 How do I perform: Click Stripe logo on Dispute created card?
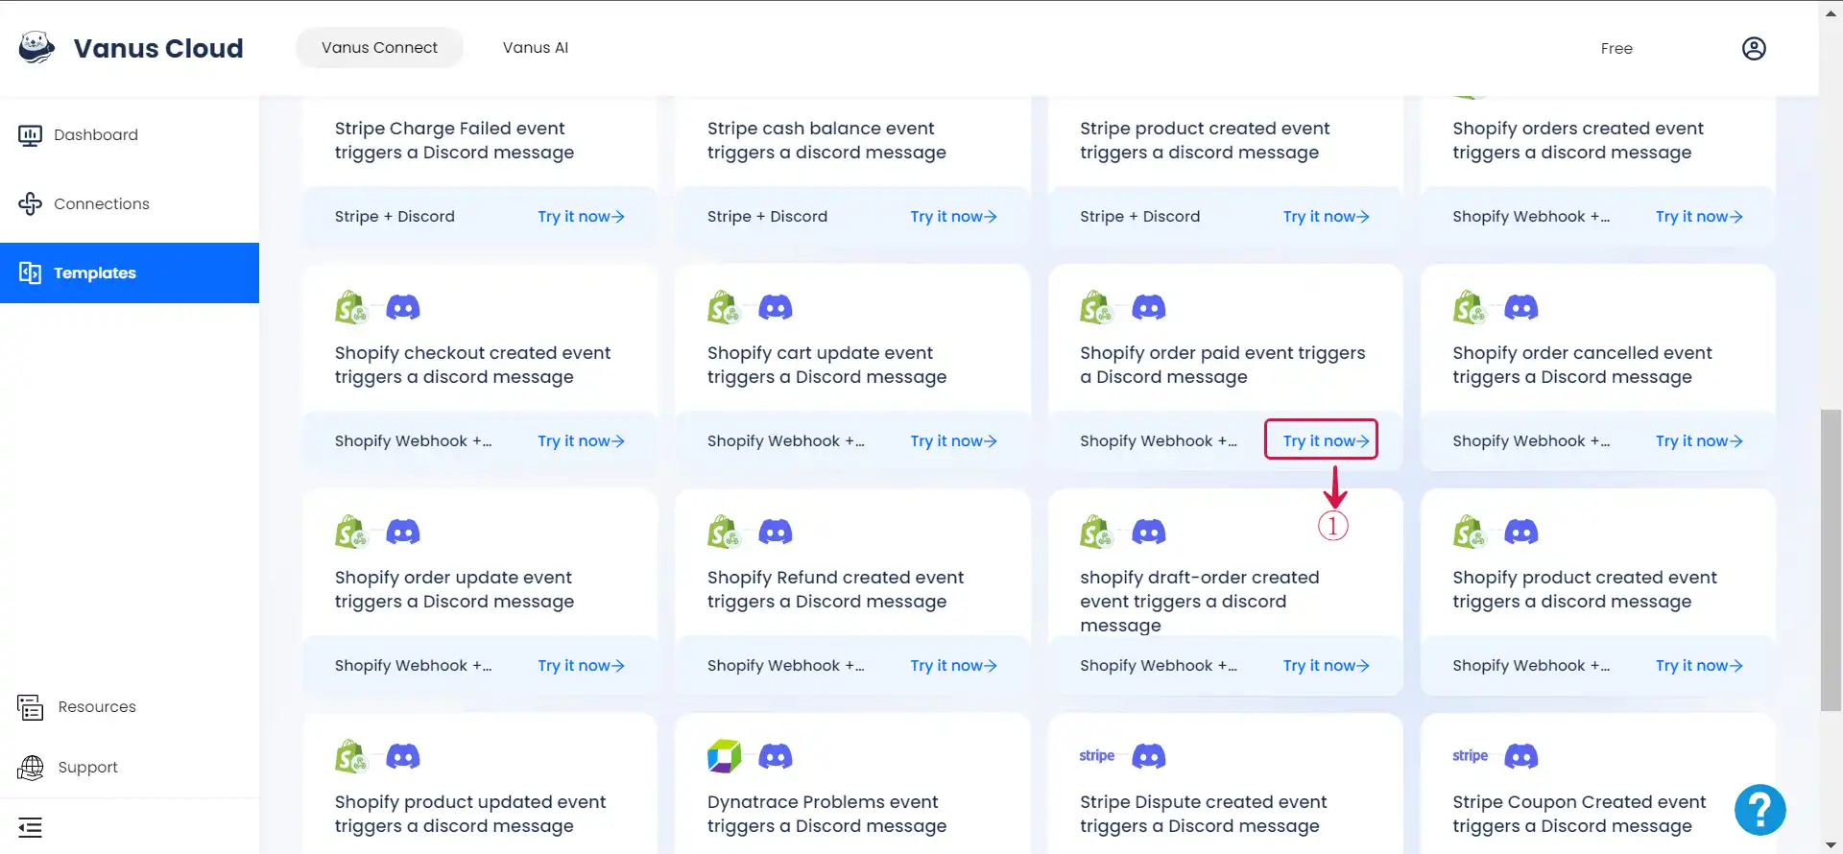1097,756
